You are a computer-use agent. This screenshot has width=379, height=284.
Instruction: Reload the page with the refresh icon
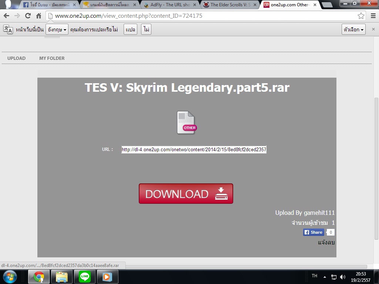(x=28, y=16)
